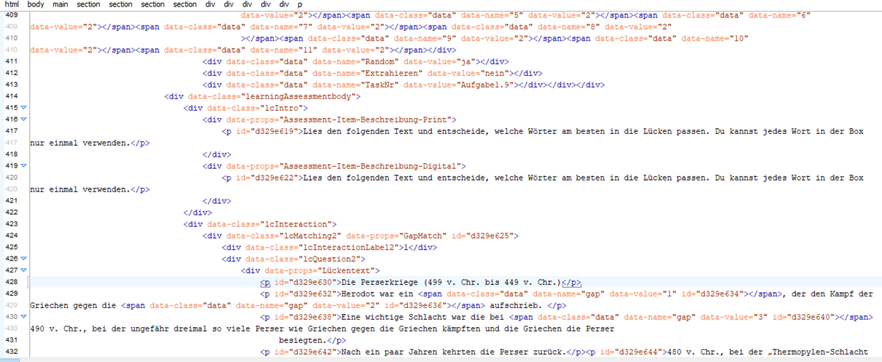882x362 pixels.
Task: Click line number 412 in the gutter
Action: click(11, 73)
